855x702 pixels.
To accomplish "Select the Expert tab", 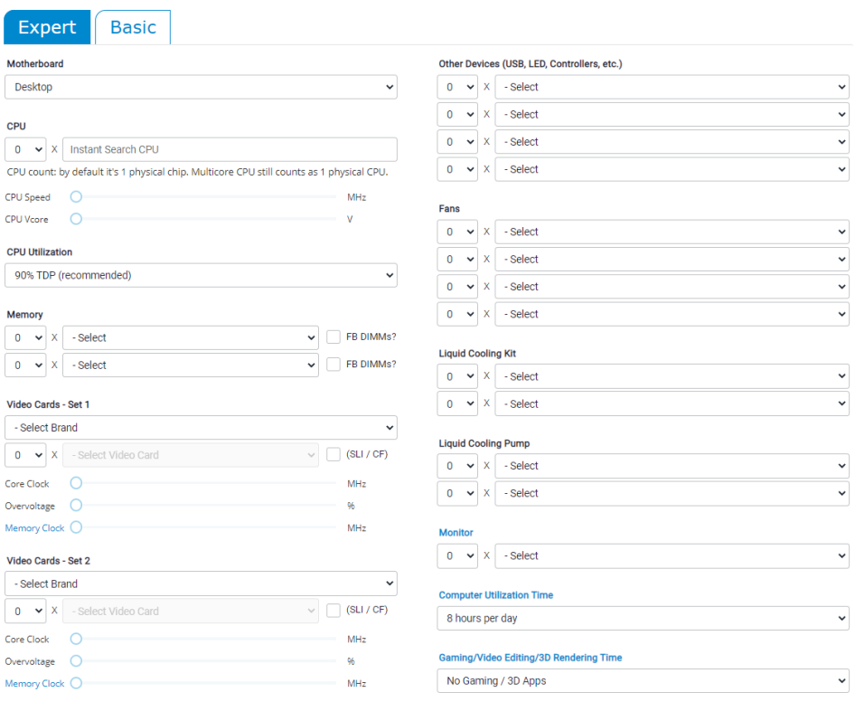I will coord(47,27).
